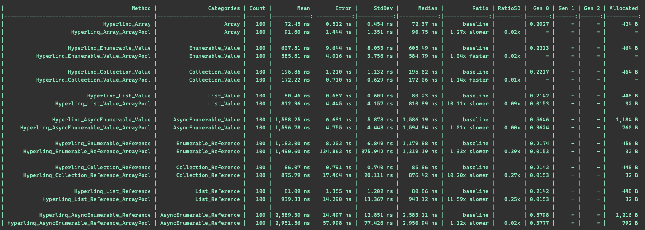Image resolution: width=645 pixels, height=230 pixels.
Task: Click the Error column header
Action: (344, 8)
